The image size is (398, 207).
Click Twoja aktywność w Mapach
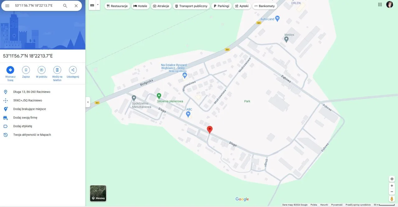point(32,135)
